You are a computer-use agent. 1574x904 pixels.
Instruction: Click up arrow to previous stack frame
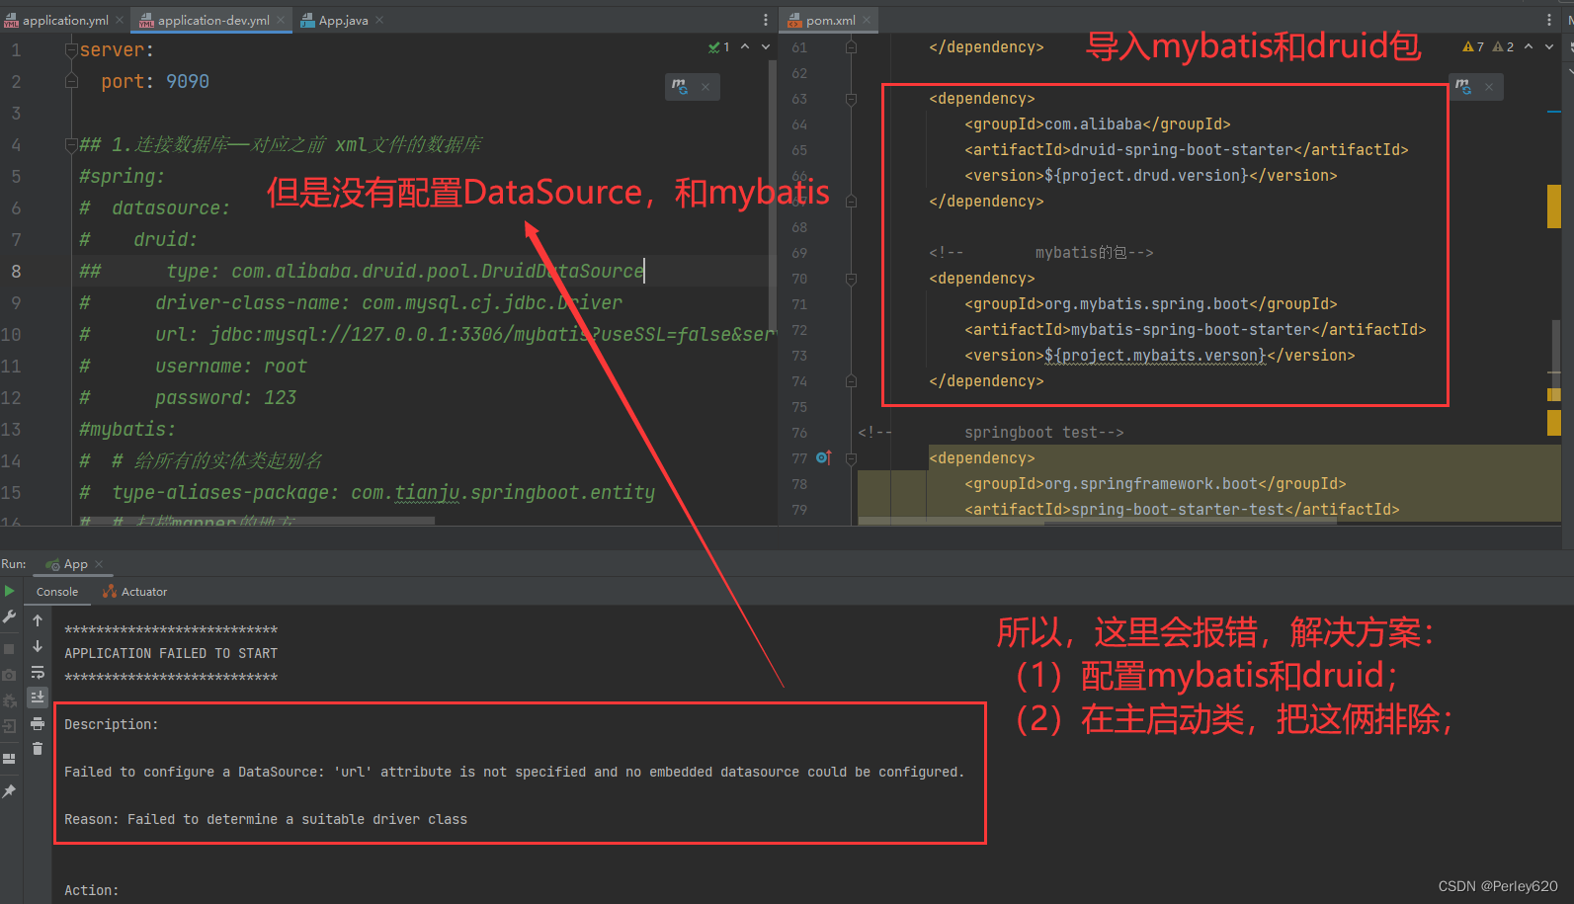click(x=38, y=620)
